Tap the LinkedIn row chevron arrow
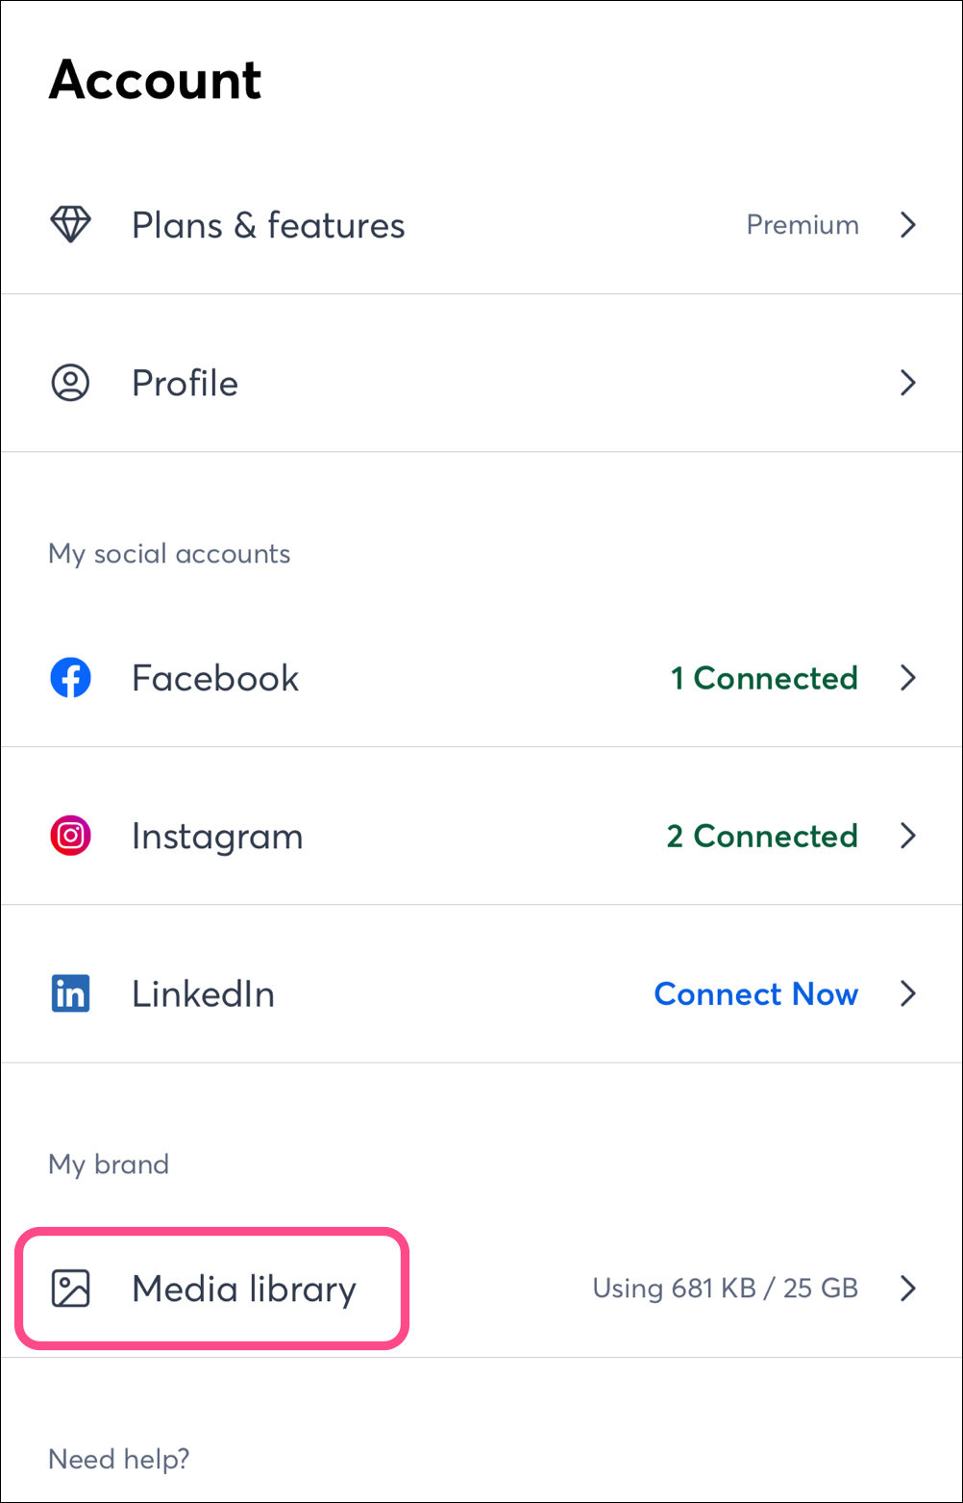 tap(907, 993)
